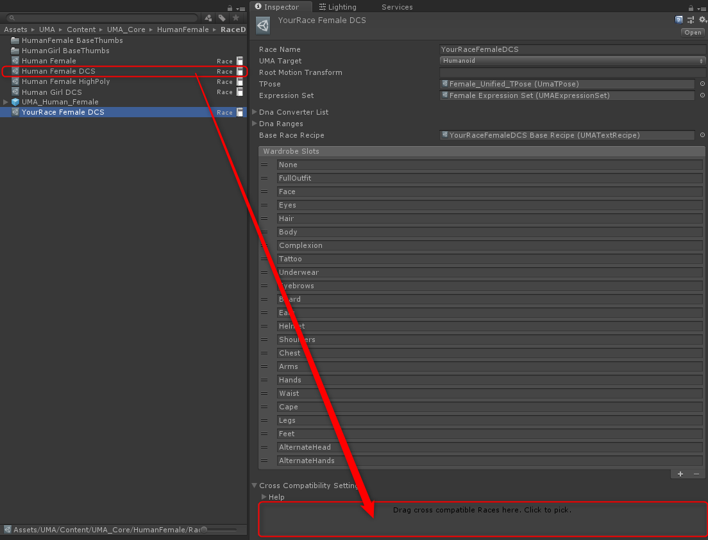Click the Race Name input field
The width and height of the screenshot is (708, 540).
click(572, 49)
